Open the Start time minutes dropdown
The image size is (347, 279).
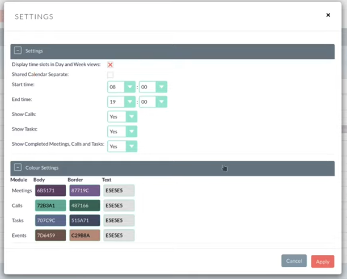coord(153,87)
